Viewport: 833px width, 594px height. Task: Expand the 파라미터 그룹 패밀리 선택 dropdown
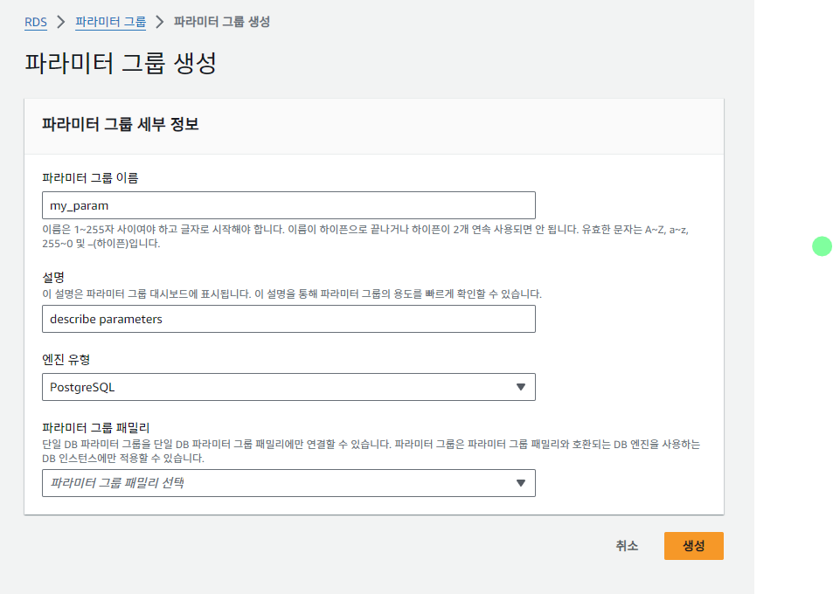point(288,483)
